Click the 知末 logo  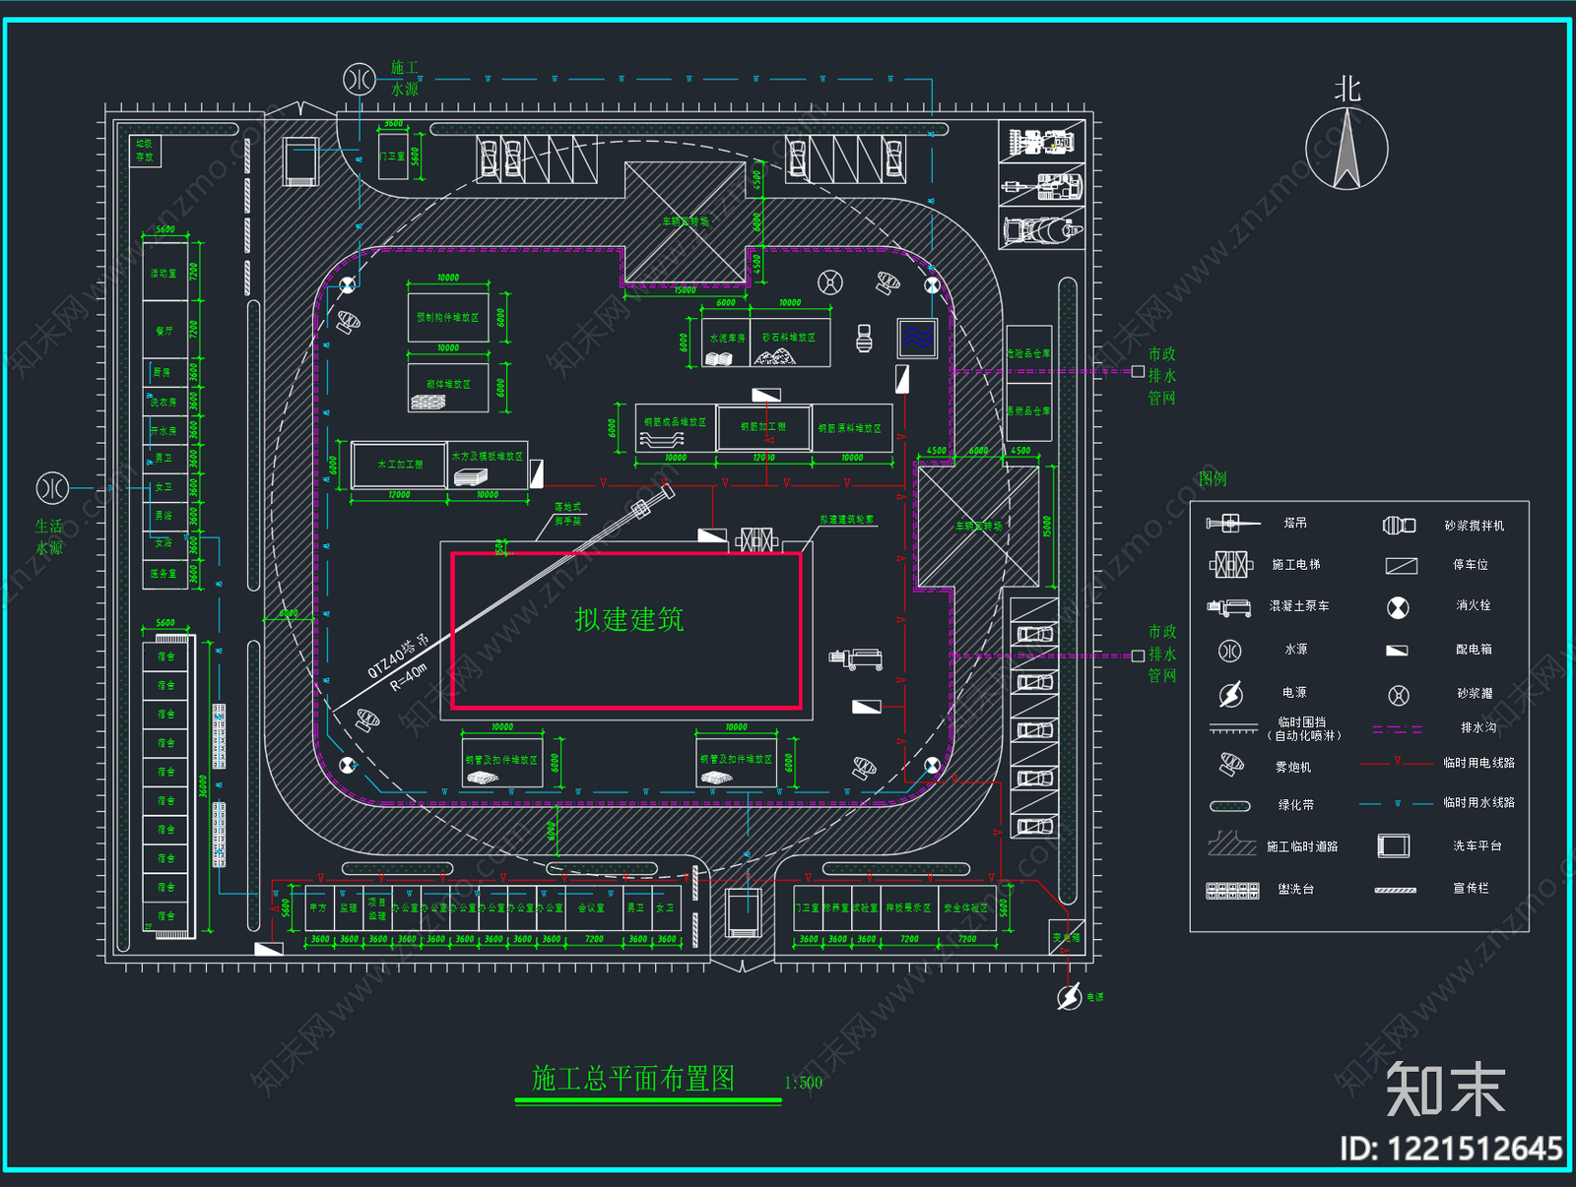tap(1446, 1089)
